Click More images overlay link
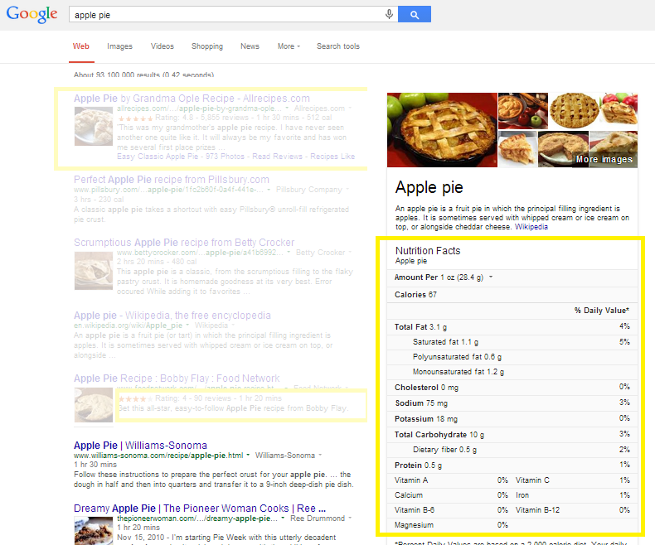 point(604,159)
